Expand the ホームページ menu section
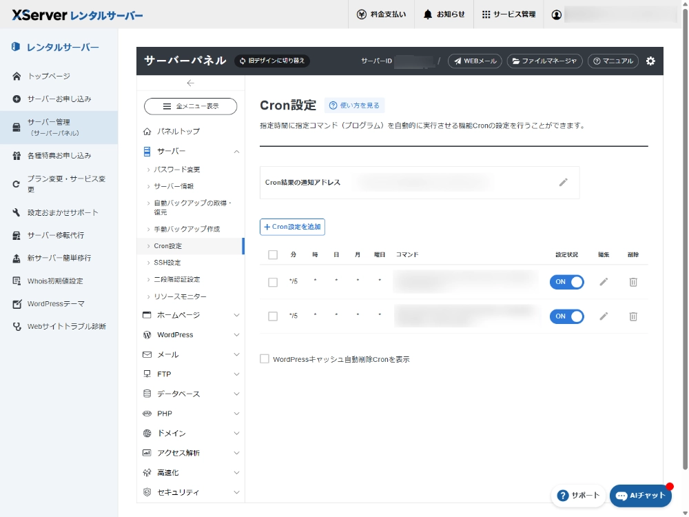689x517 pixels. pyautogui.click(x=236, y=315)
